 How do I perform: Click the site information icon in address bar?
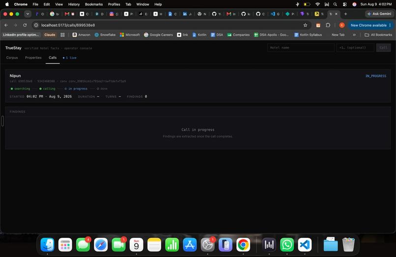pos(36,25)
